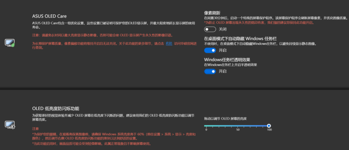349x150 pixels.
Task: Click the OLED brightness slider handle at 100
Action: (x=269, y=126)
